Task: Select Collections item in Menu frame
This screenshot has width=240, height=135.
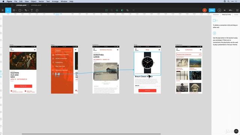Action: click(x=59, y=63)
